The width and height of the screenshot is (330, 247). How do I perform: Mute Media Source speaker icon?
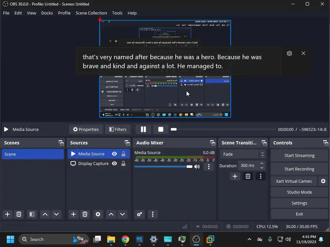[x=197, y=167]
